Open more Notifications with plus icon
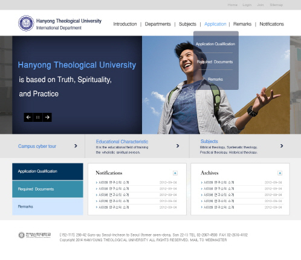This screenshot has height=260, width=301. [175, 173]
